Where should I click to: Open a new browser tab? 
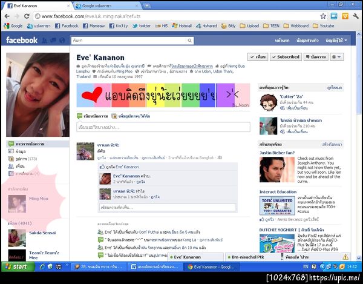(x=147, y=6)
